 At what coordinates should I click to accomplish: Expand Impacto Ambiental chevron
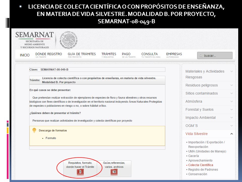pos(231,118)
